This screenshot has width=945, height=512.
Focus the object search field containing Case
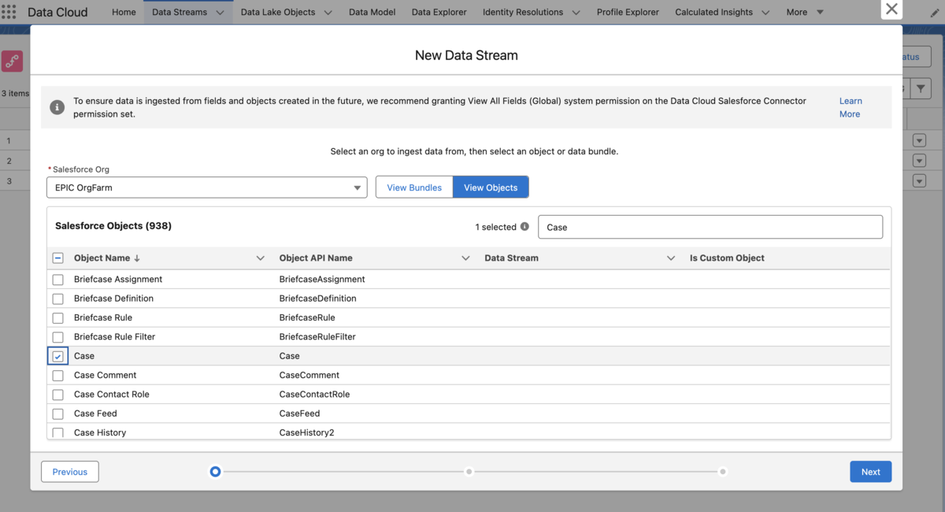(x=710, y=227)
